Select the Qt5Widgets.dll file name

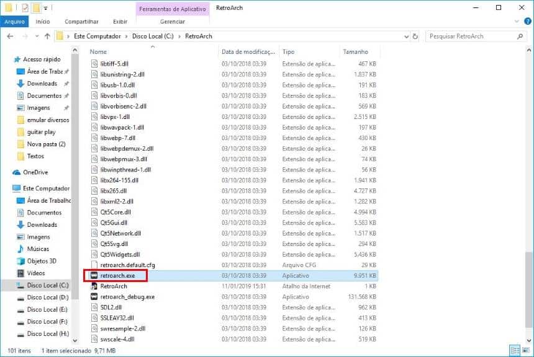click(x=120, y=254)
